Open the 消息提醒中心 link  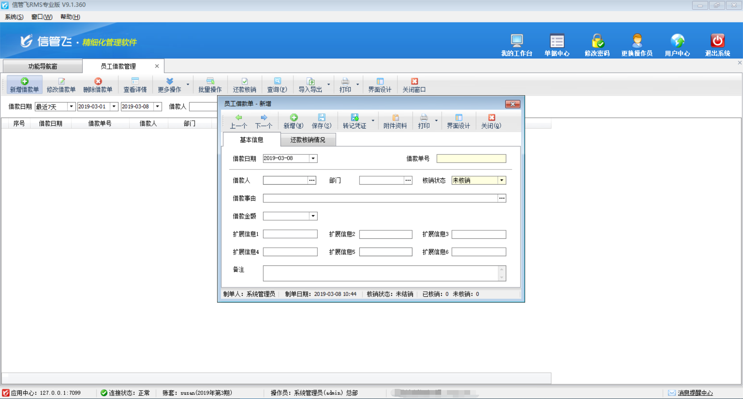695,392
